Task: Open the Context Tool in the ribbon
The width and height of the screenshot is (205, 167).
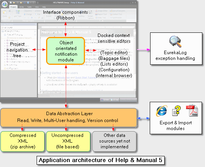Action: tap(116, 14)
